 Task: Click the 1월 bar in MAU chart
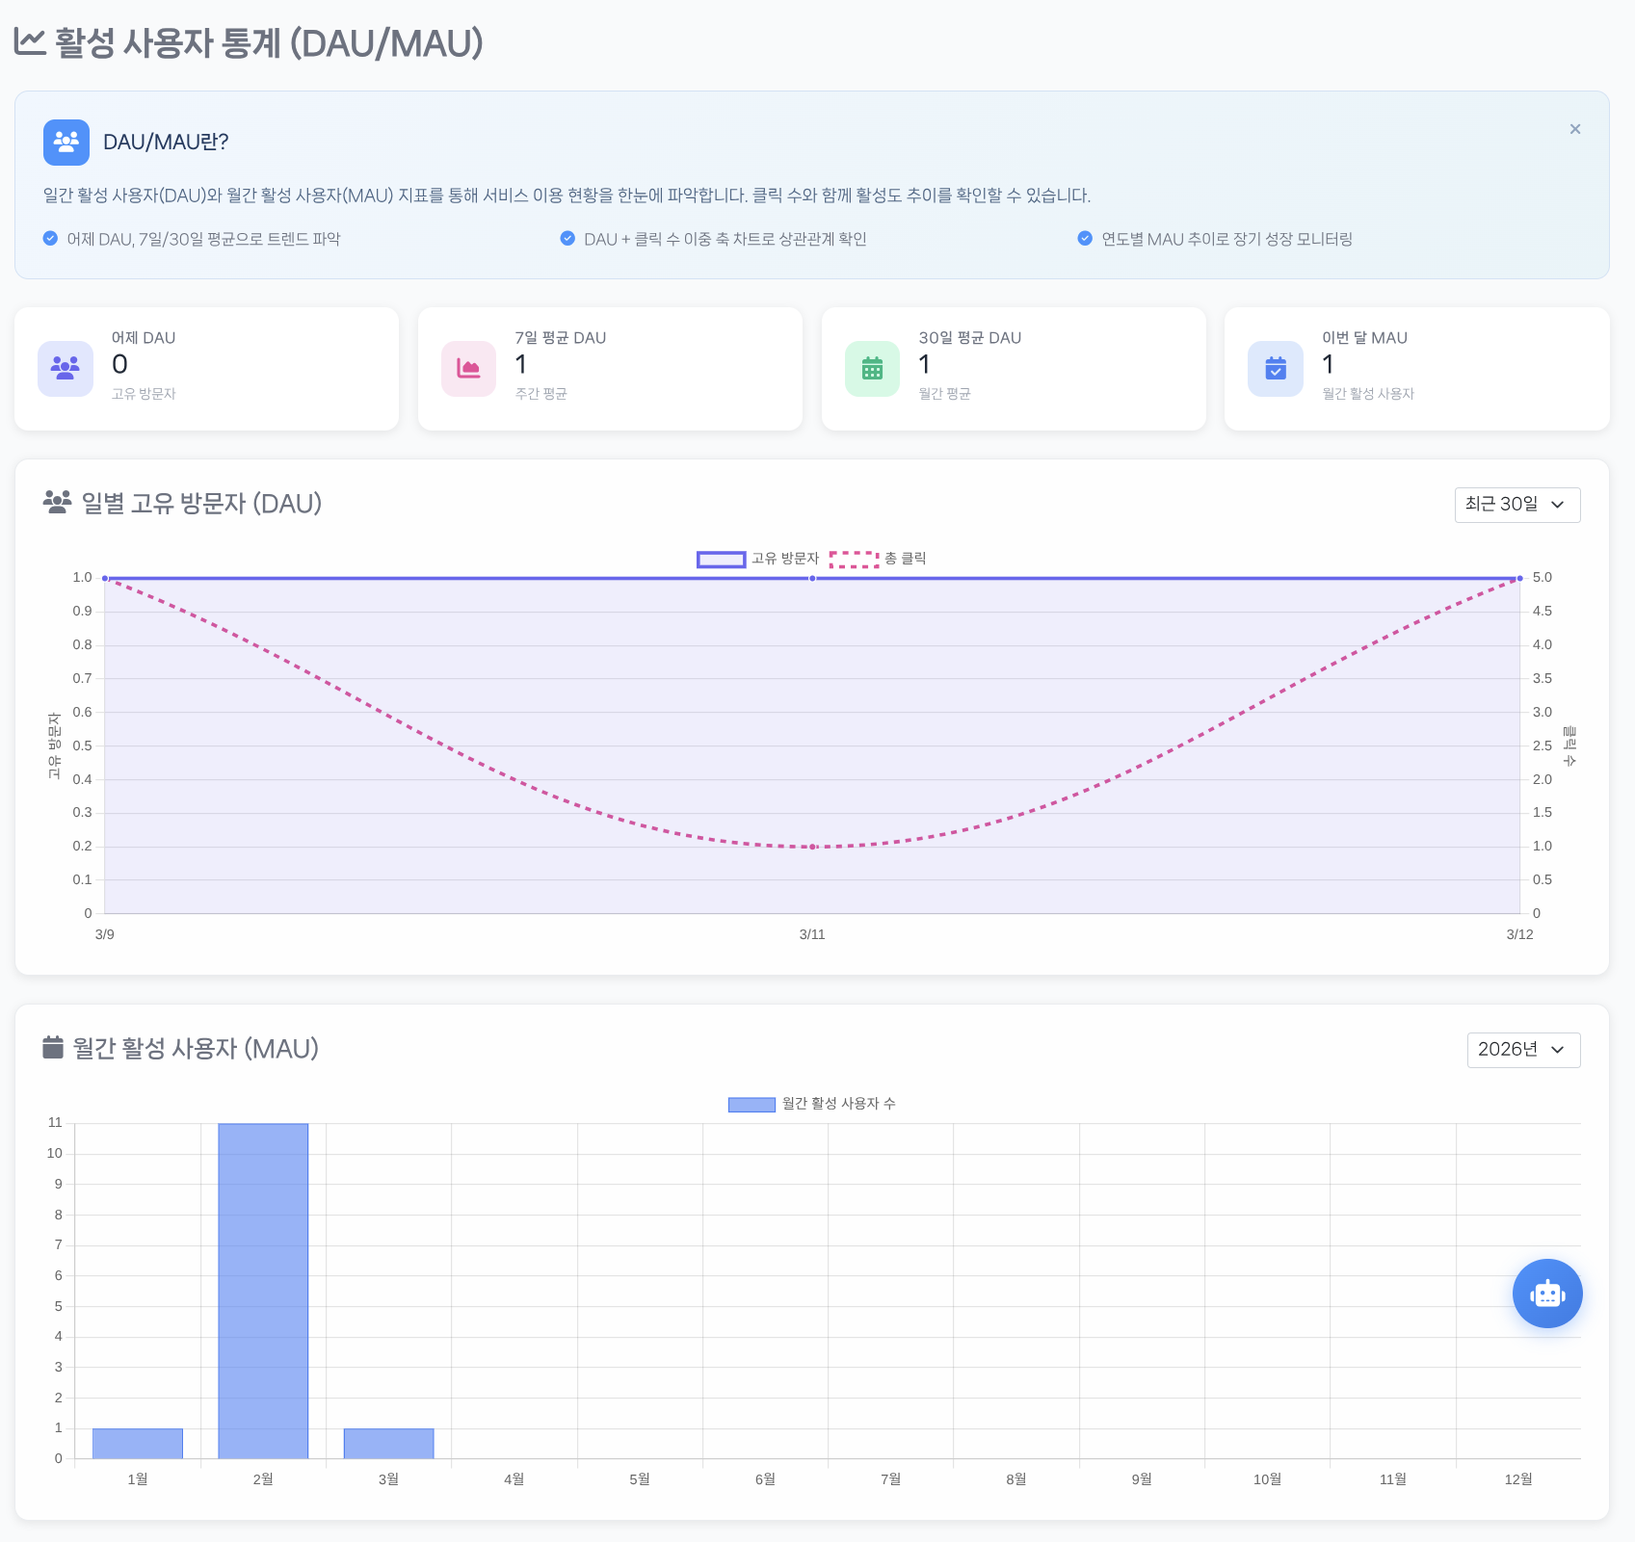pos(138,1443)
